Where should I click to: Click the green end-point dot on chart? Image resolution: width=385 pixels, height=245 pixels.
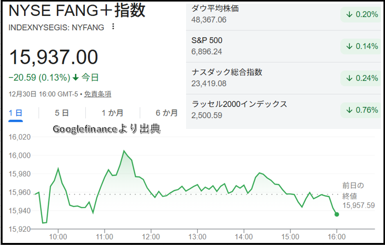pos(337,214)
